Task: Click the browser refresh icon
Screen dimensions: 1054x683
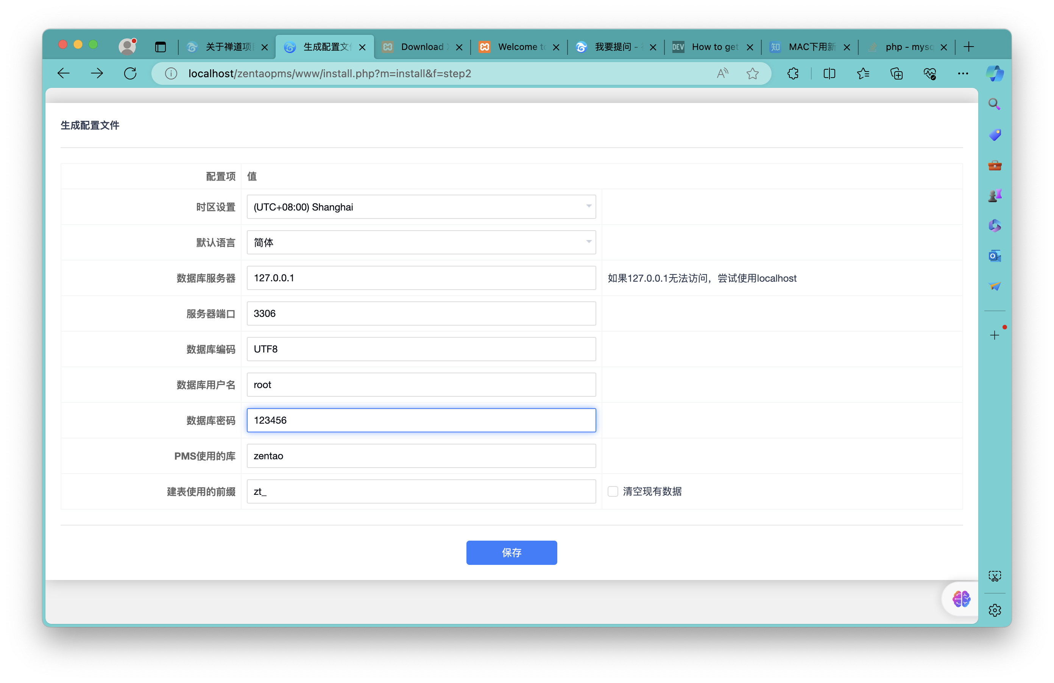Action: pyautogui.click(x=130, y=73)
